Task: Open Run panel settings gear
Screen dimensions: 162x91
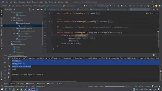Action: coord(154,55)
